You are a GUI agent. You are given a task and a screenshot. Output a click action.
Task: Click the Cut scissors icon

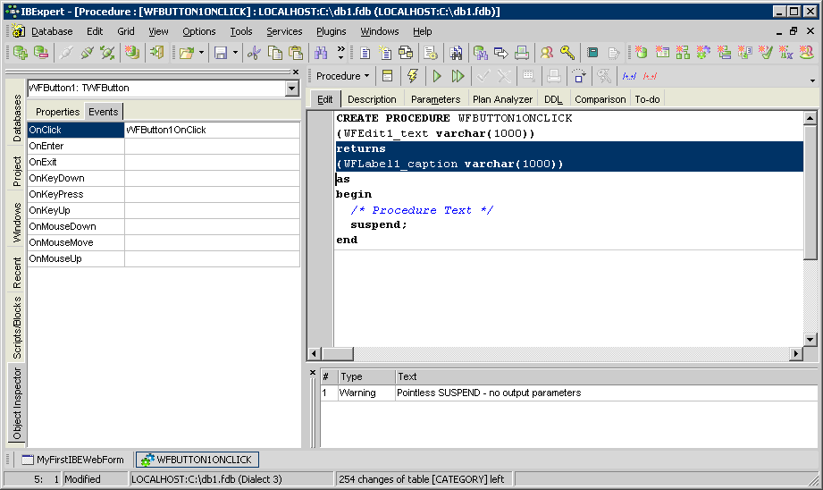[254, 53]
